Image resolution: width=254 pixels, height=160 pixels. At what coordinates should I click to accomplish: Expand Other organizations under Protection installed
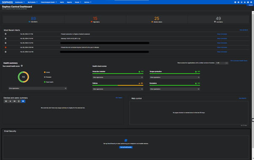118,77
